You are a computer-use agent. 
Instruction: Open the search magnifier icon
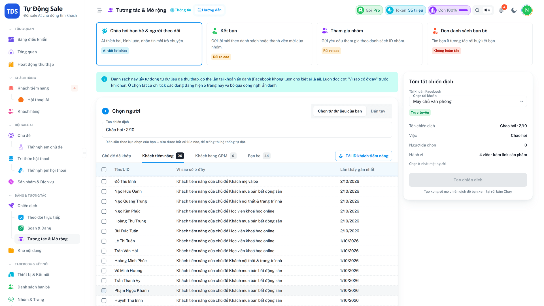click(477, 10)
